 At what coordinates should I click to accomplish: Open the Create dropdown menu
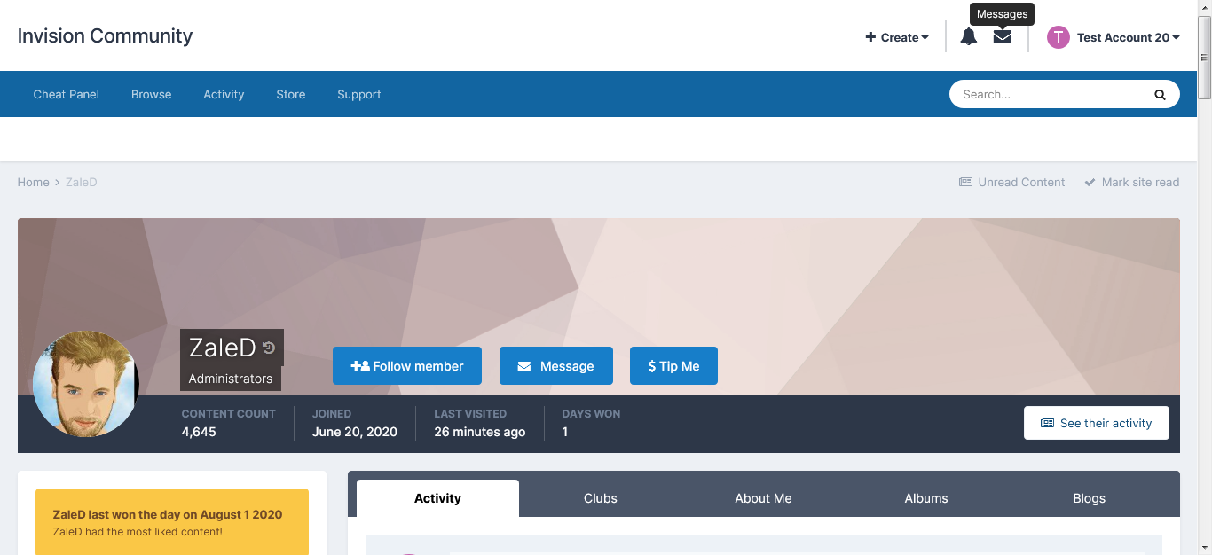click(x=897, y=37)
